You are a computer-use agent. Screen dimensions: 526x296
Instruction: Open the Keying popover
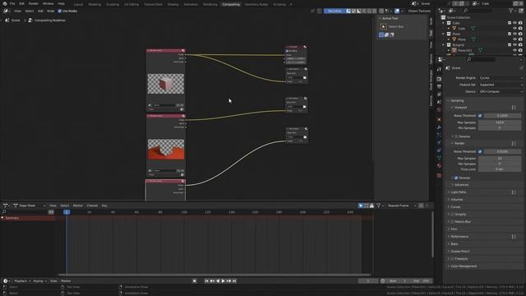[39, 281]
